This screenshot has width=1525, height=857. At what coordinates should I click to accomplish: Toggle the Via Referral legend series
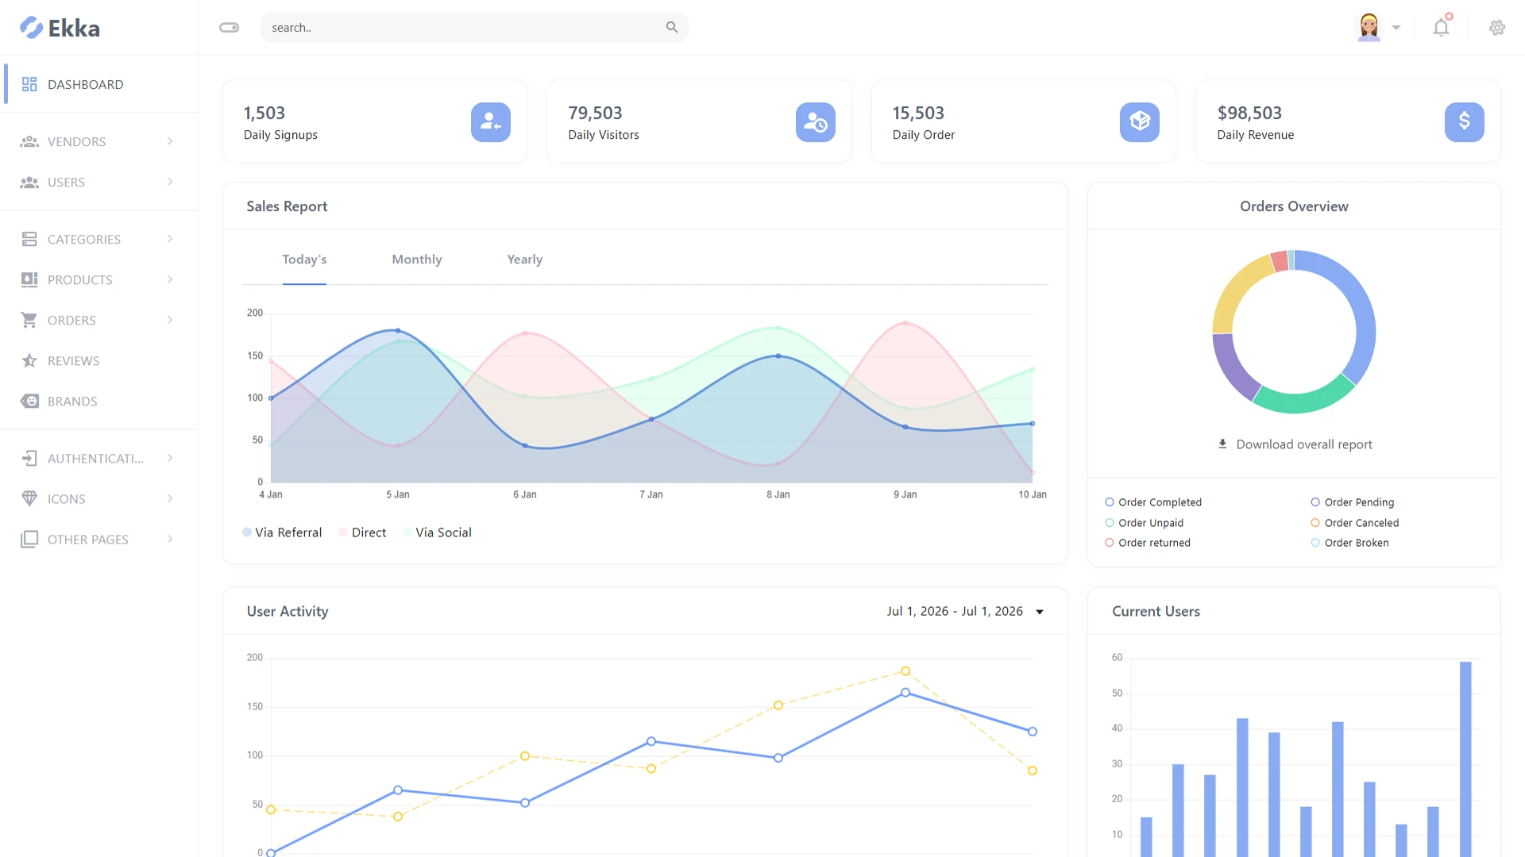282,532
